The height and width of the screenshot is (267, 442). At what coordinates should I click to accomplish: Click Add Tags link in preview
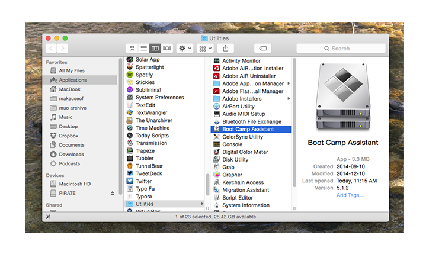pos(350,195)
